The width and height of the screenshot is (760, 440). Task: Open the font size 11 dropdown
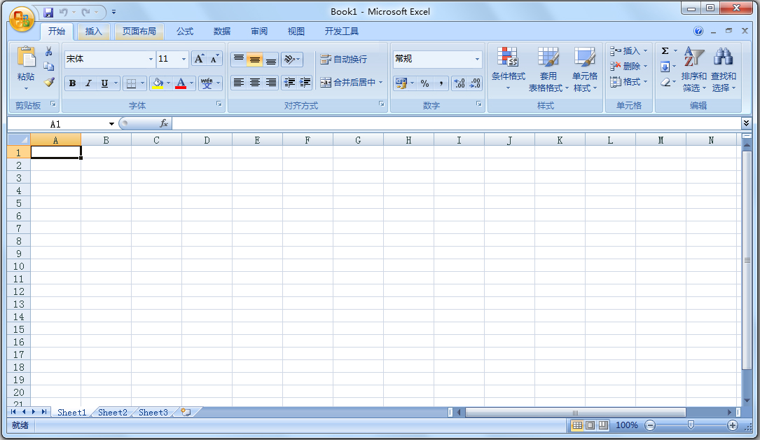click(184, 59)
